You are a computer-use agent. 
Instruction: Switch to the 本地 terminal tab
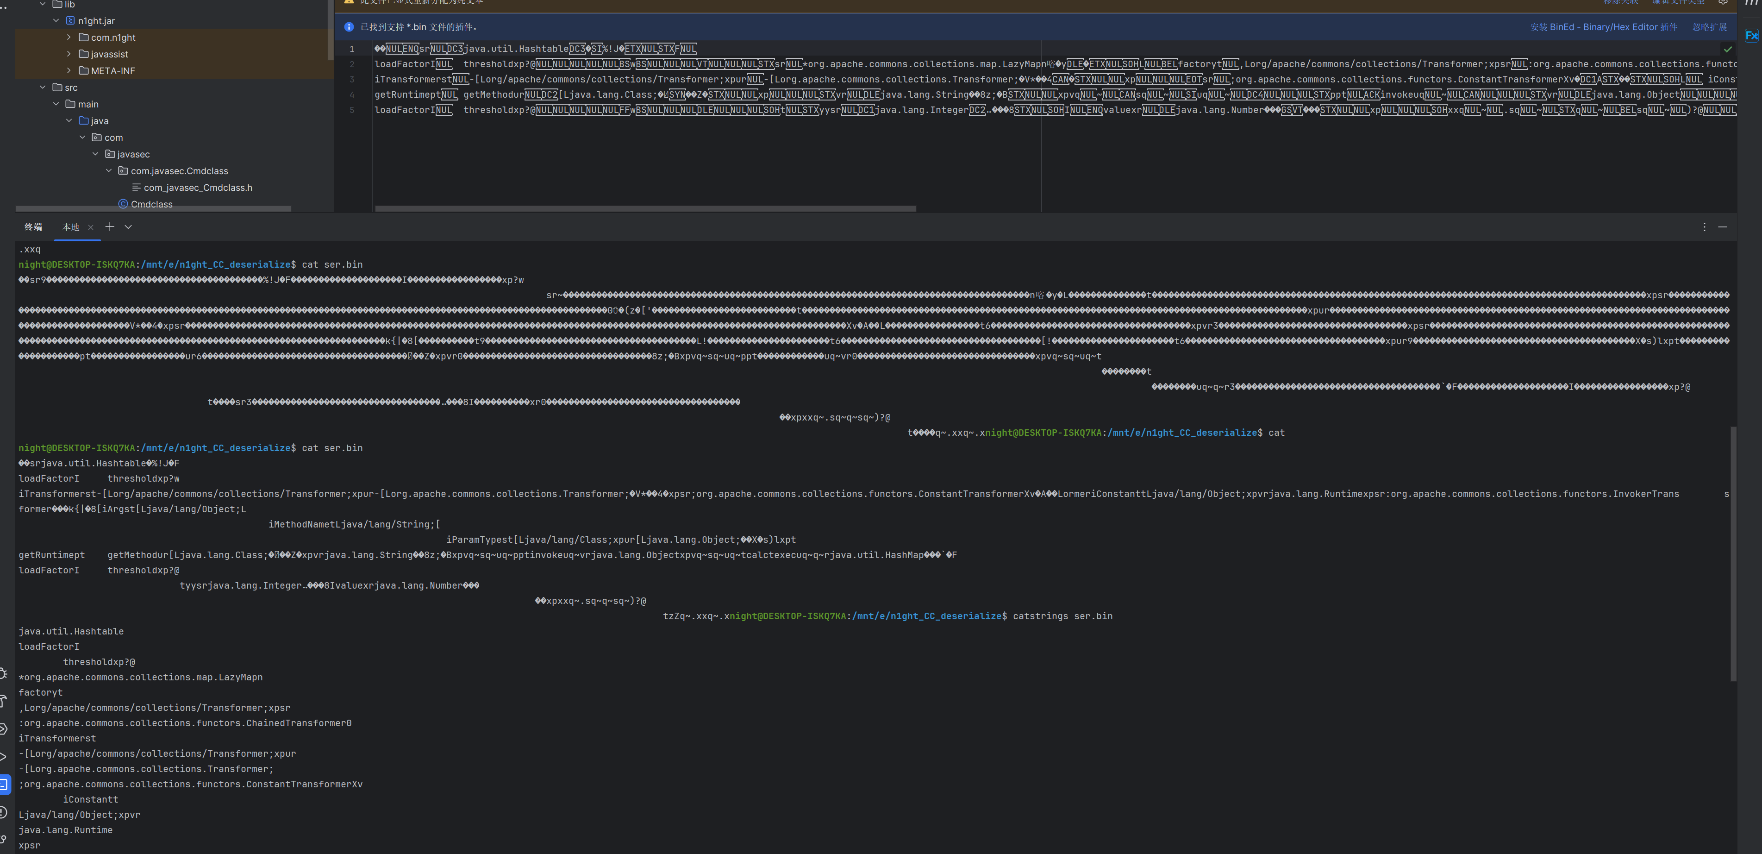[70, 227]
